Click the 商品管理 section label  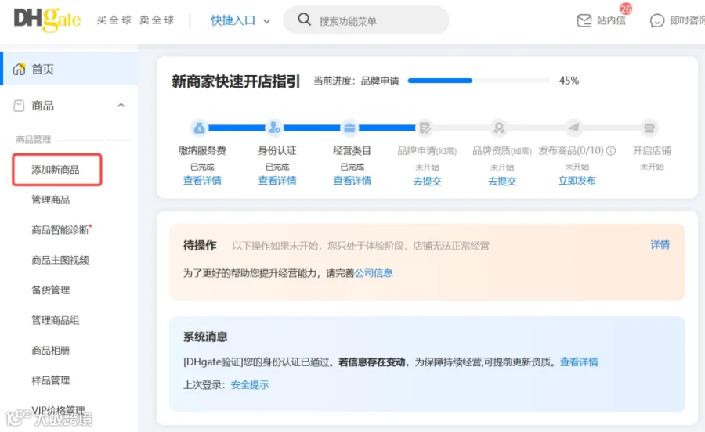pos(33,139)
